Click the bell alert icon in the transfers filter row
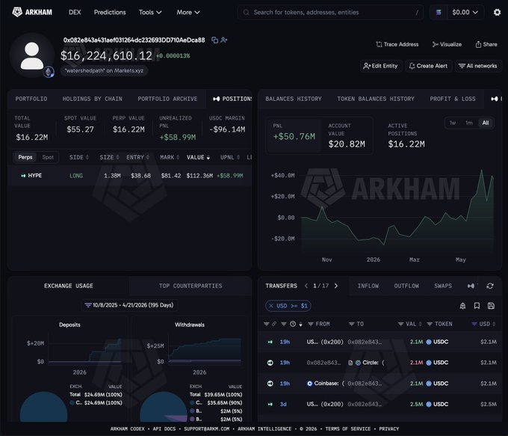This screenshot has height=436, width=508. coord(462,306)
